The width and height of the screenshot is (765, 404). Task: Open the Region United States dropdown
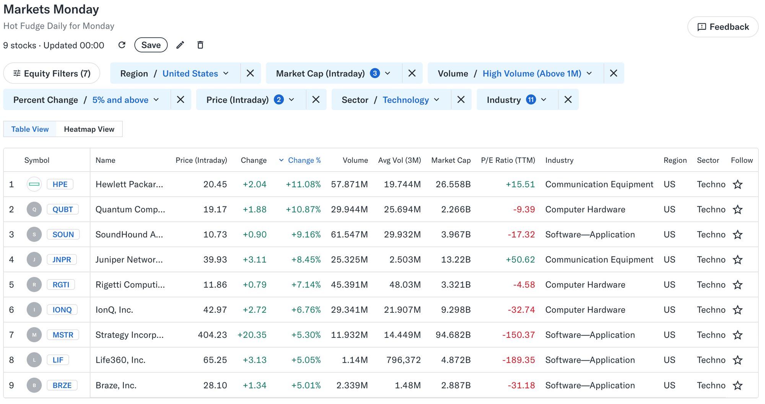[x=195, y=73]
